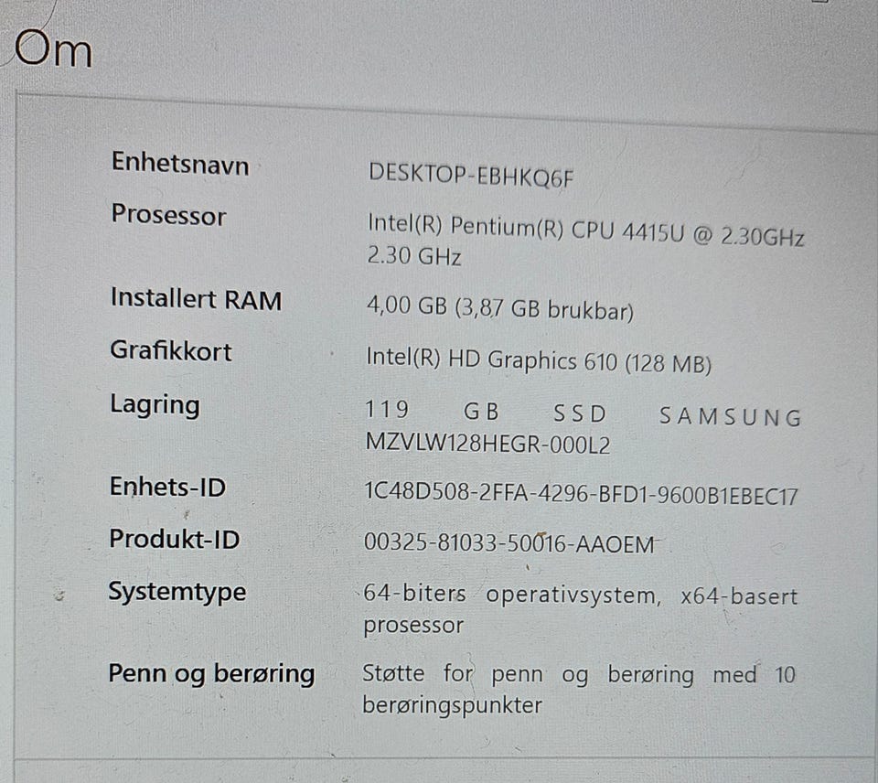The width and height of the screenshot is (878, 783).
Task: Select the Penn og berøring label
Action: (x=211, y=674)
